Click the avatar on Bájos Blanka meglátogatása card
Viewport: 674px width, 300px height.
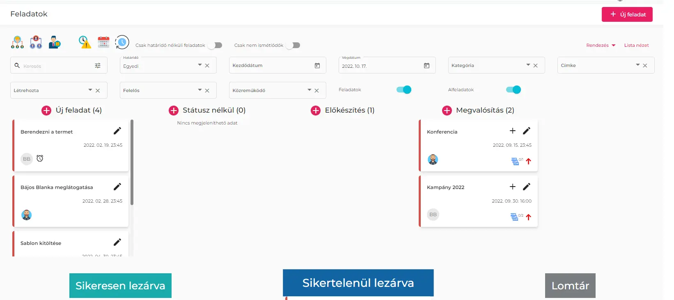(27, 215)
